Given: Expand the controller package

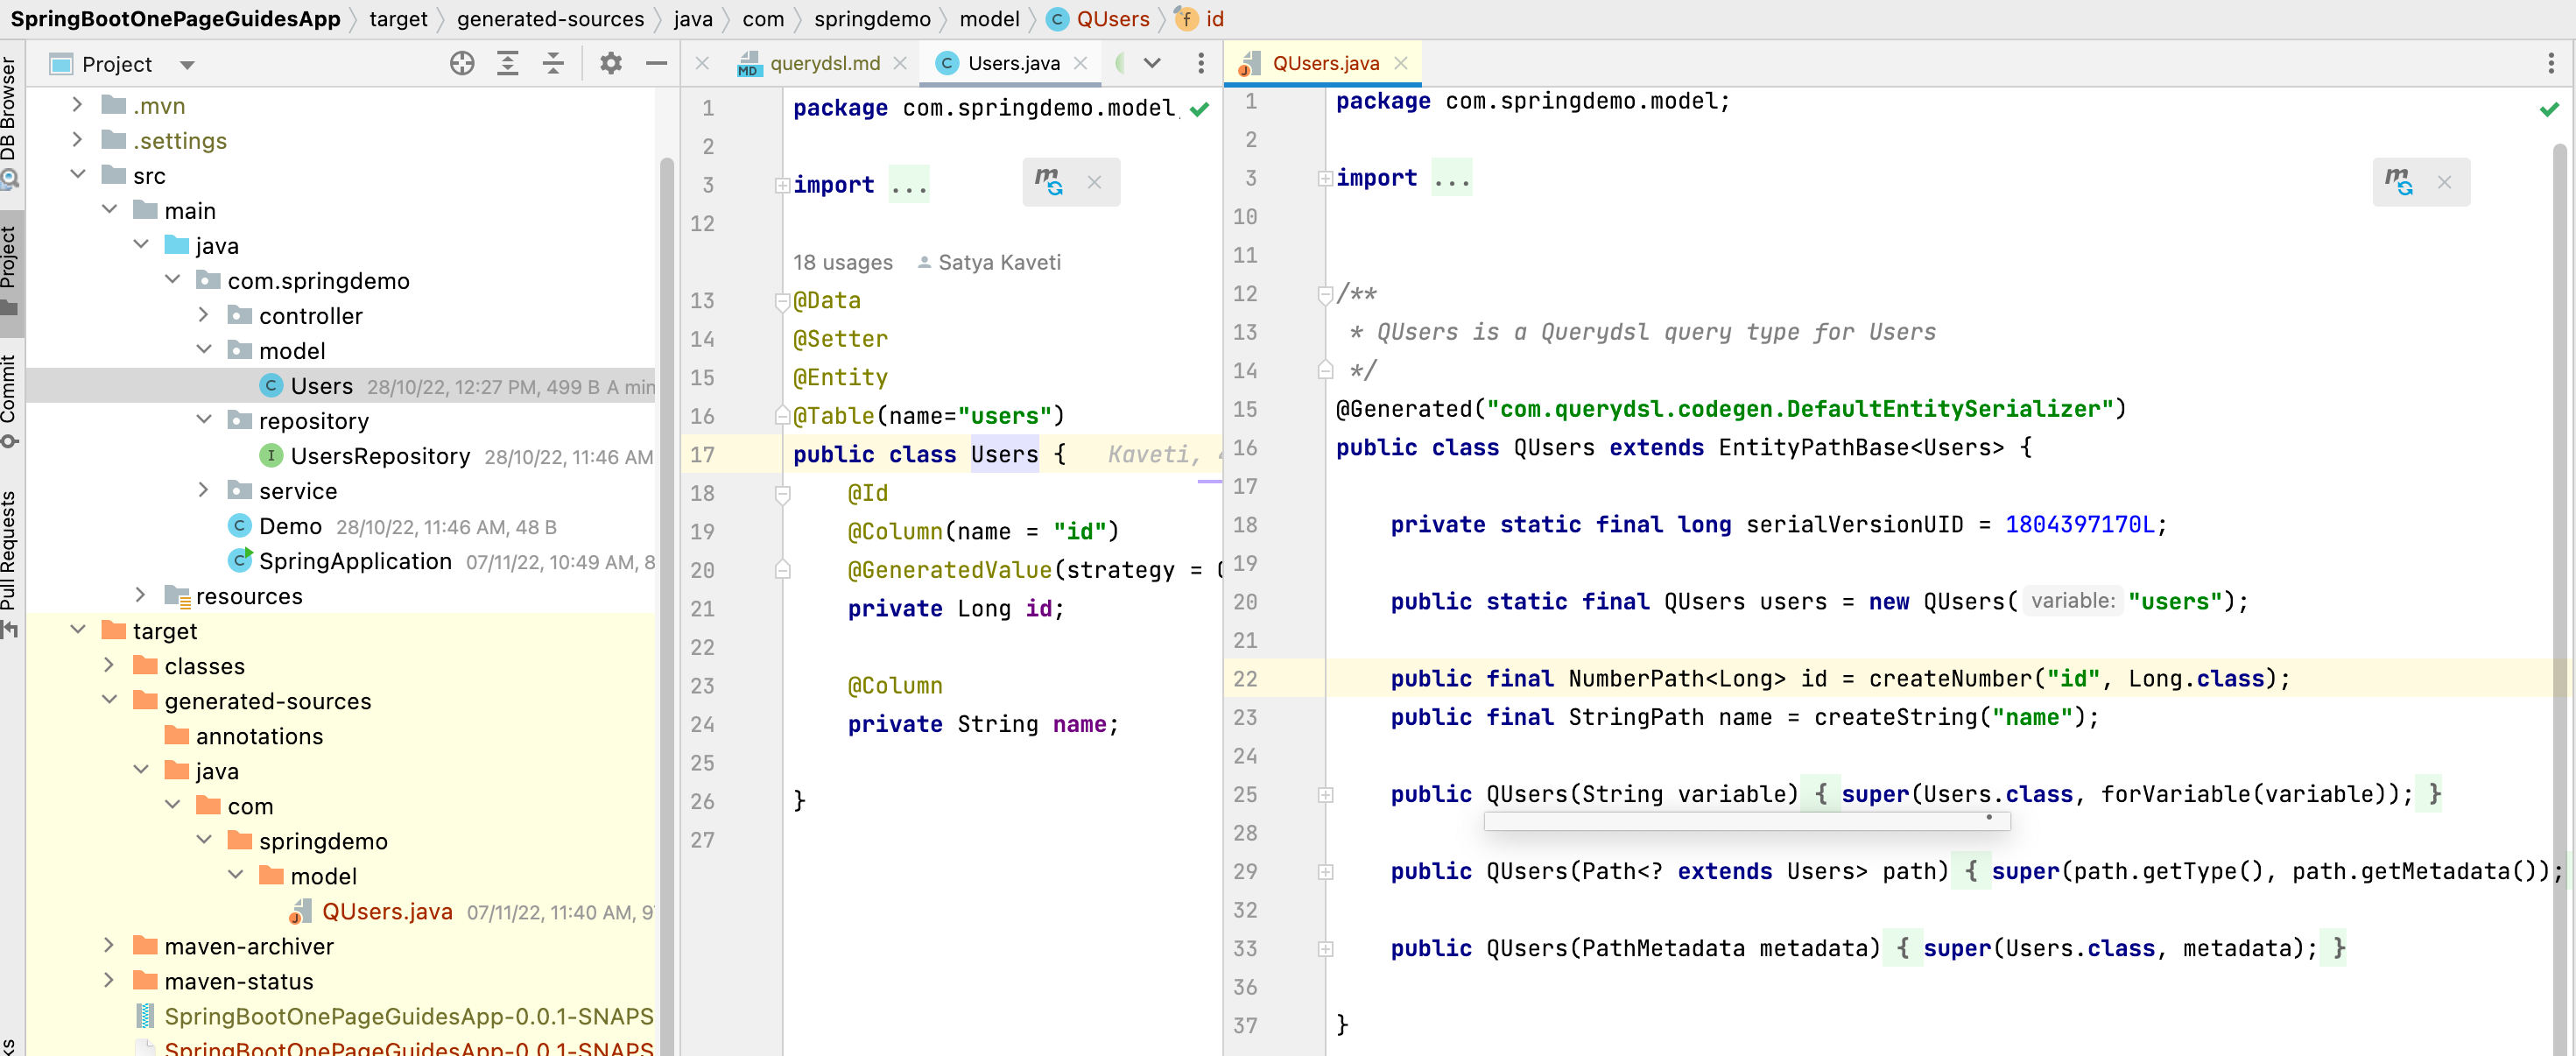Looking at the screenshot, I should coord(204,315).
